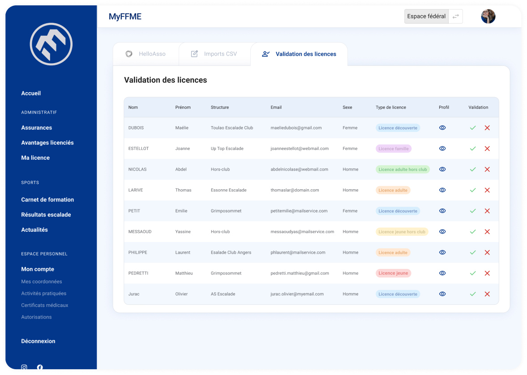Click the FFME logo in sidebar
The image size is (527, 375).
coord(51,44)
